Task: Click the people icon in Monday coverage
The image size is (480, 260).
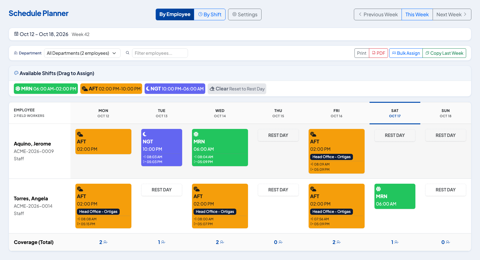Action: coord(106,242)
